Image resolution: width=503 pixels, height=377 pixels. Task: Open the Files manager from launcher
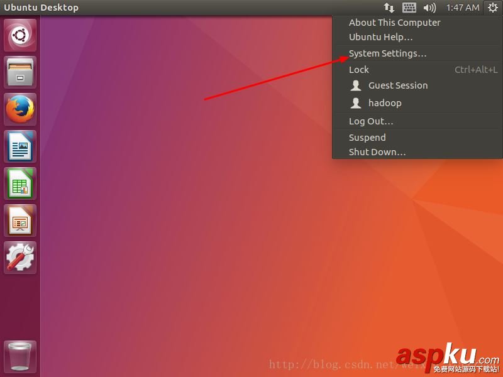[20, 72]
